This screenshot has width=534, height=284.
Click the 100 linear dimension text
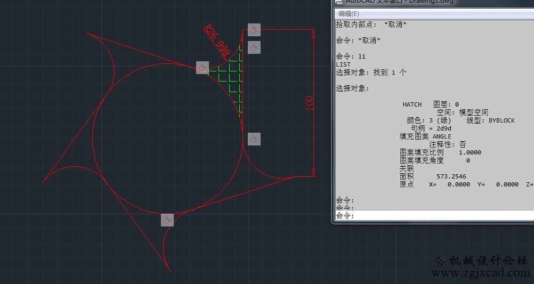(x=309, y=103)
